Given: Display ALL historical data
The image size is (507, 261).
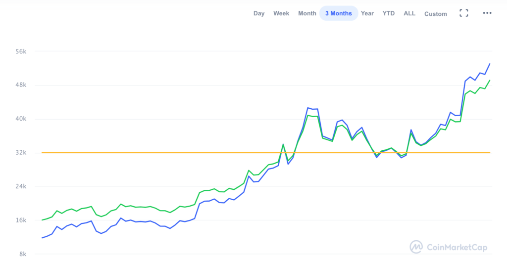Looking at the screenshot, I should [409, 13].
